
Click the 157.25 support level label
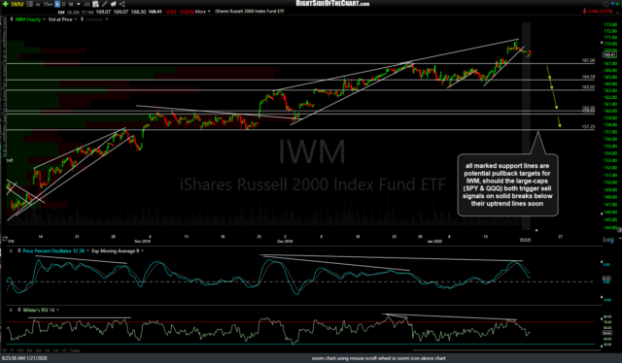tap(588, 127)
